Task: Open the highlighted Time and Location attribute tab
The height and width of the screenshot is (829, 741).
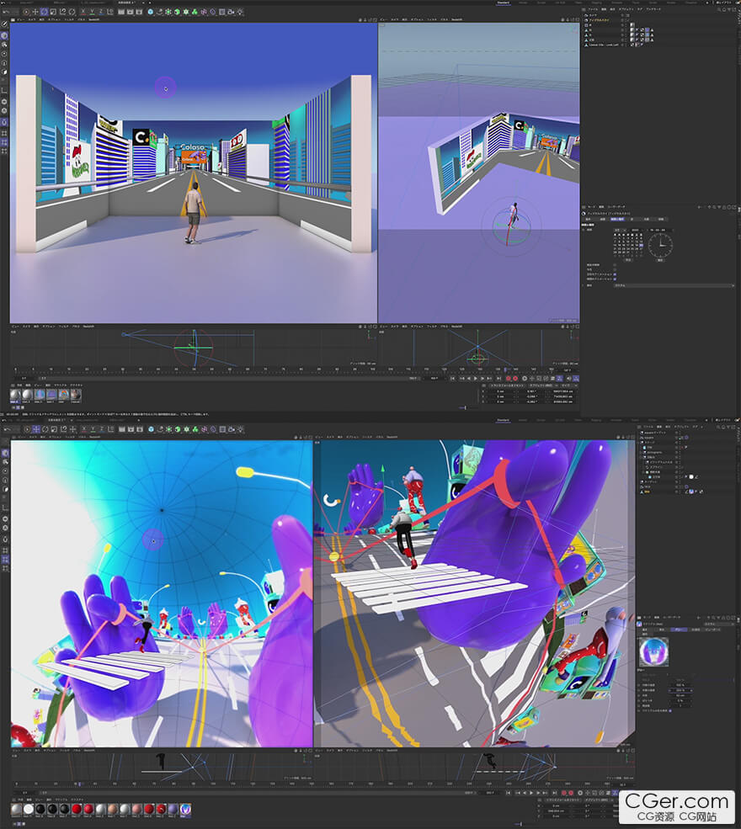Action: coord(617,219)
